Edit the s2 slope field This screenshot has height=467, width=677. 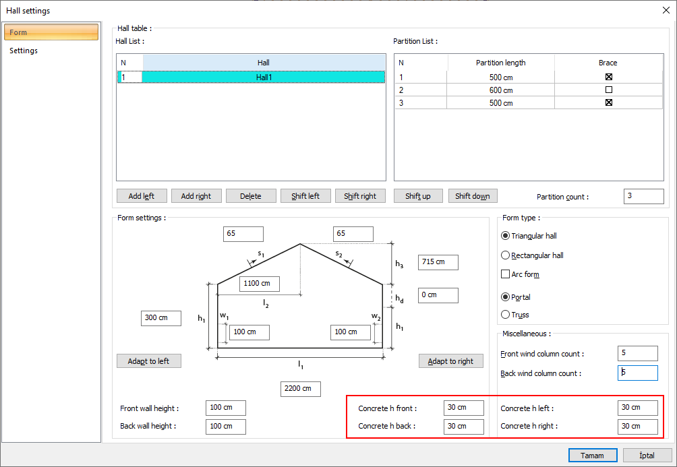353,234
